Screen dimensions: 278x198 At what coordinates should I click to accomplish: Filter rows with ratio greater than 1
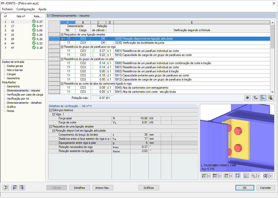pos(255,98)
